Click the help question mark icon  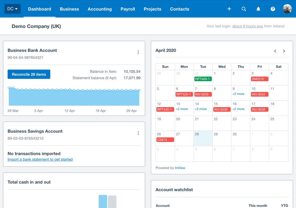(273, 9)
